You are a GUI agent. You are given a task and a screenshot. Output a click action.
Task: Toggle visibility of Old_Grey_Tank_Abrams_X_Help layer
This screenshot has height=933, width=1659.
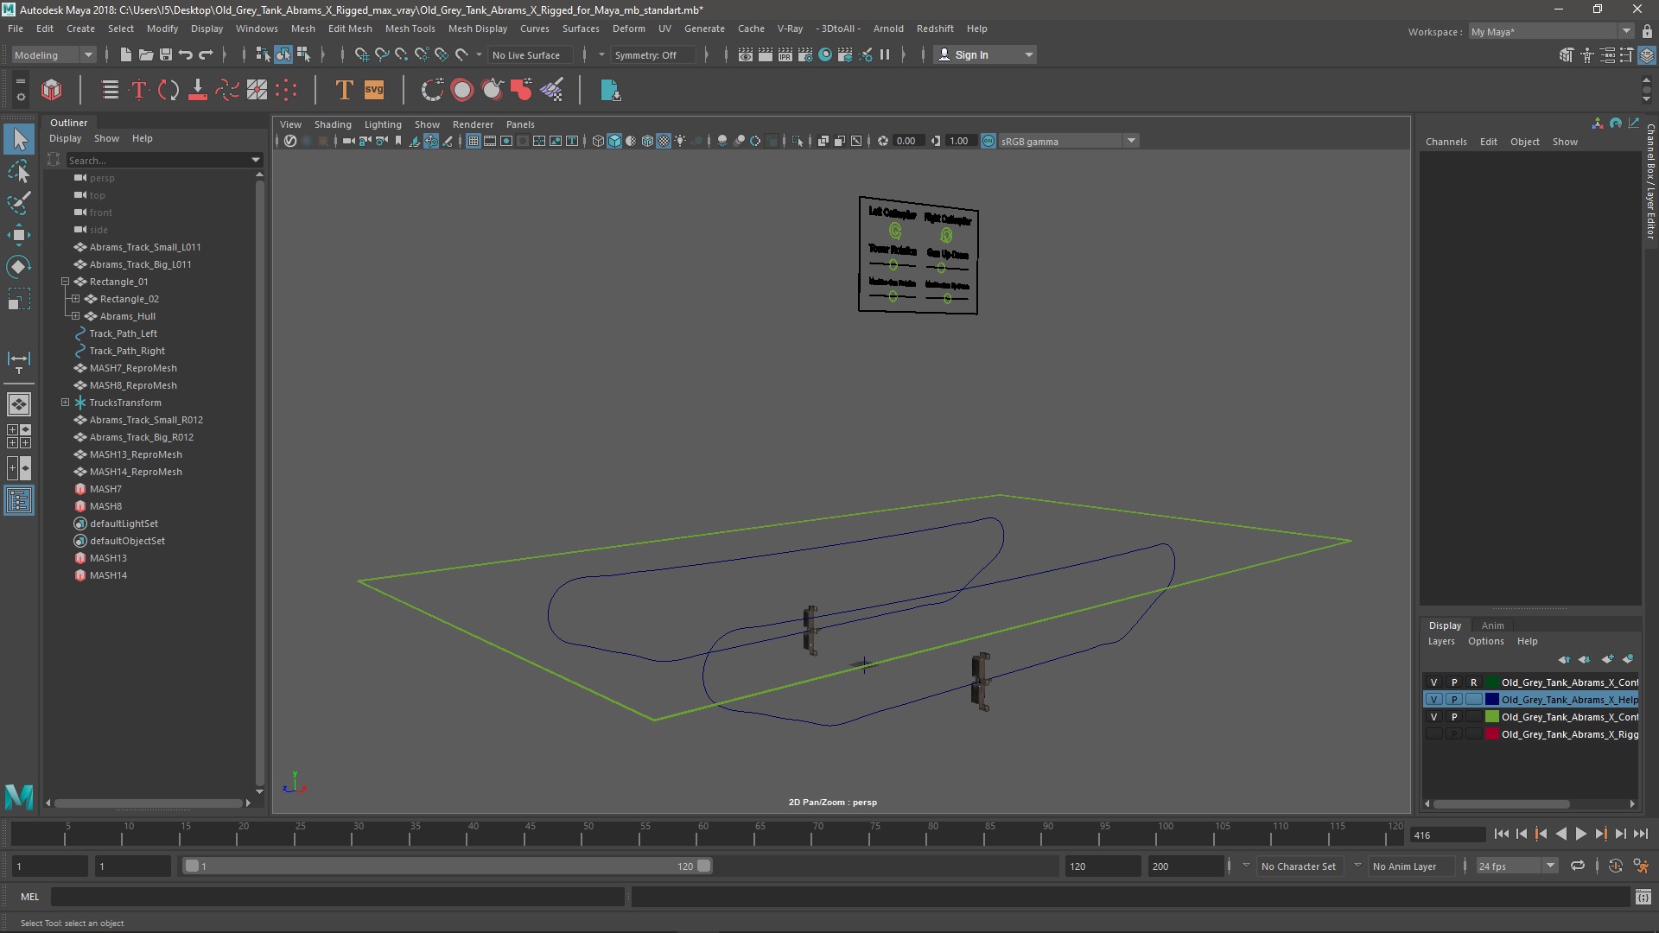1433,700
